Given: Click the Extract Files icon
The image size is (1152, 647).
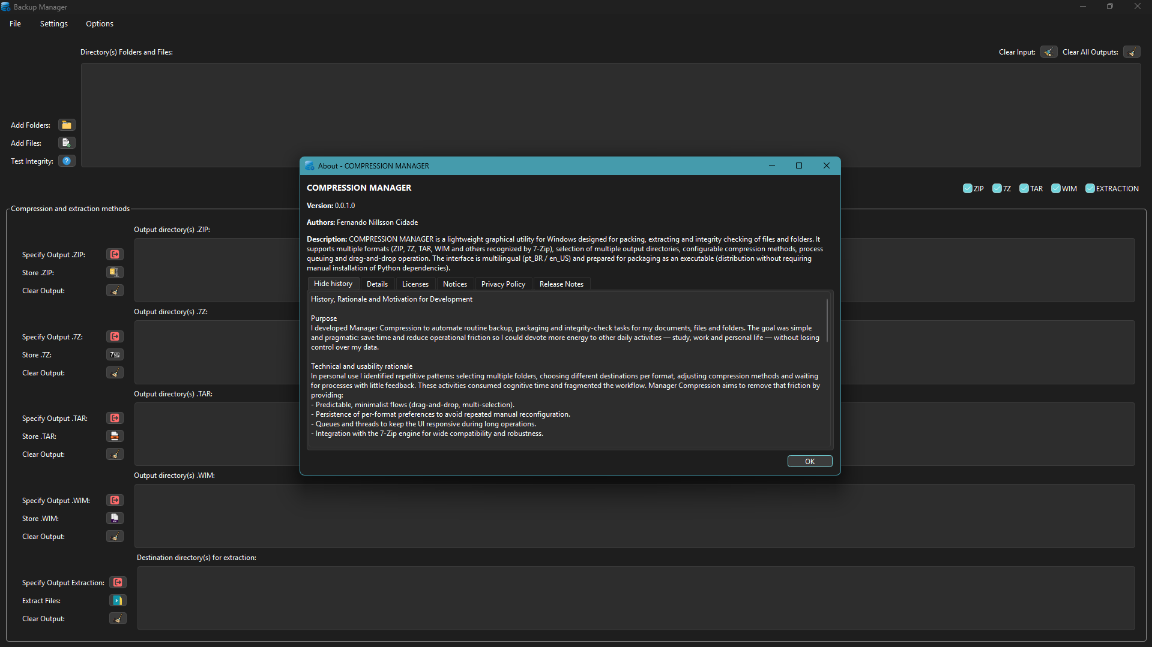Looking at the screenshot, I should click(118, 600).
